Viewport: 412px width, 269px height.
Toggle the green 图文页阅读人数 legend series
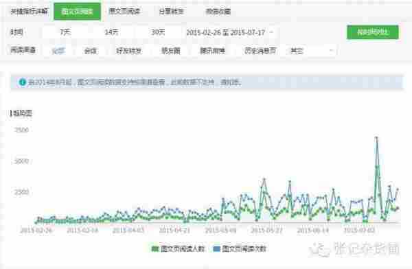178,248
